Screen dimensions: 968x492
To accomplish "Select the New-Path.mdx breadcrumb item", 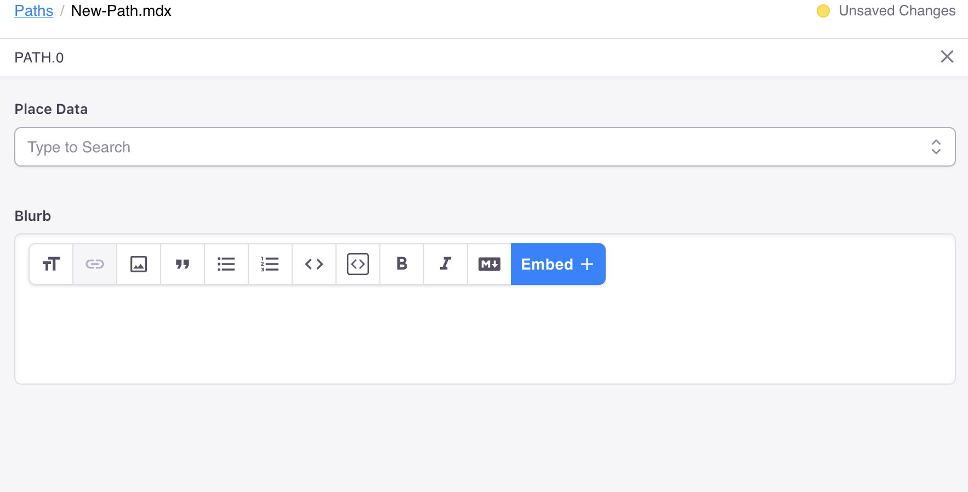I will tap(121, 10).
